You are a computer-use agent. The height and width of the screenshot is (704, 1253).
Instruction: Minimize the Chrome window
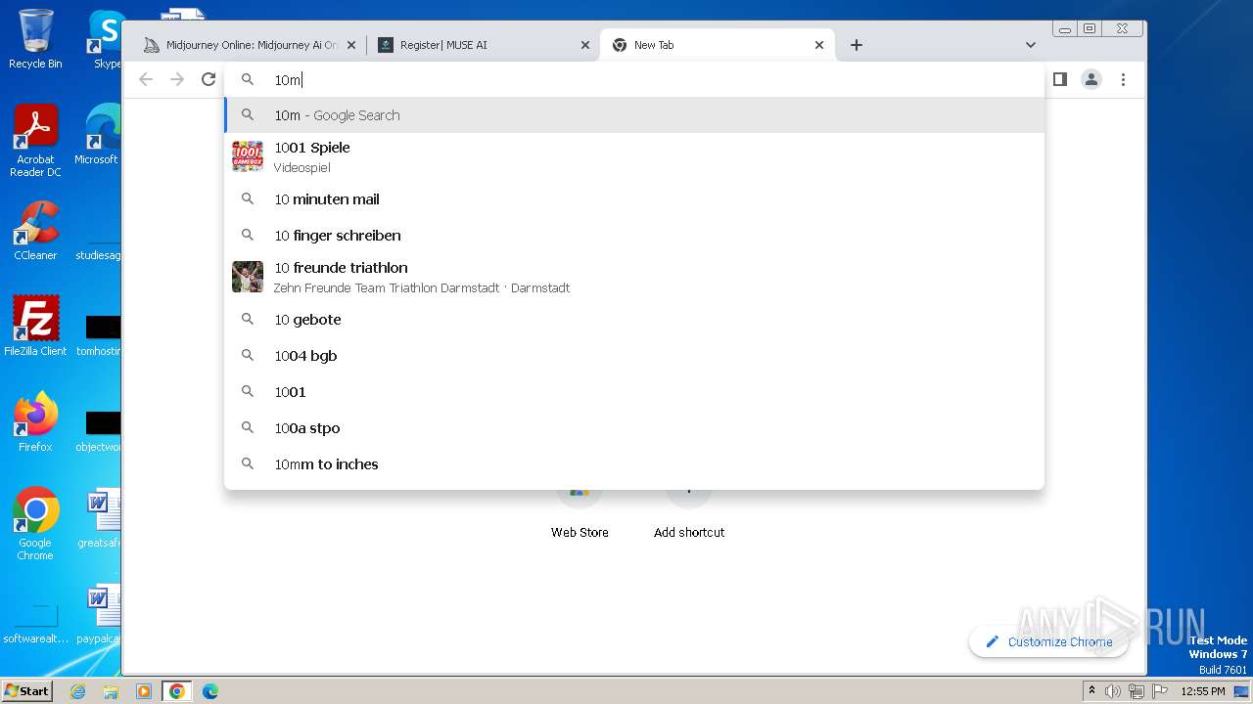[x=1065, y=29]
